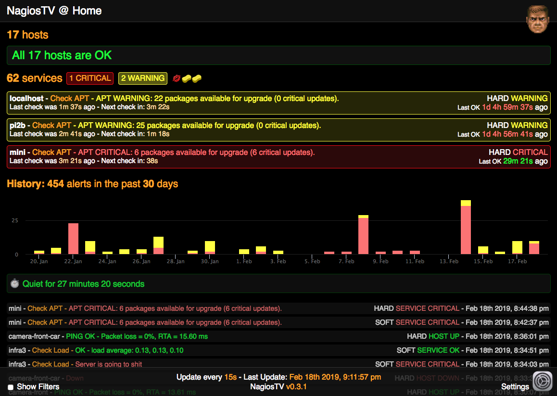Click the 22 Jan red chart bar
The width and height of the screenshot is (557, 396).
(x=73, y=239)
